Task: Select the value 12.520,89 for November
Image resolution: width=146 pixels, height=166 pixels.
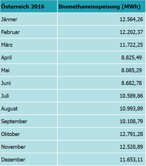Action: (x=131, y=147)
